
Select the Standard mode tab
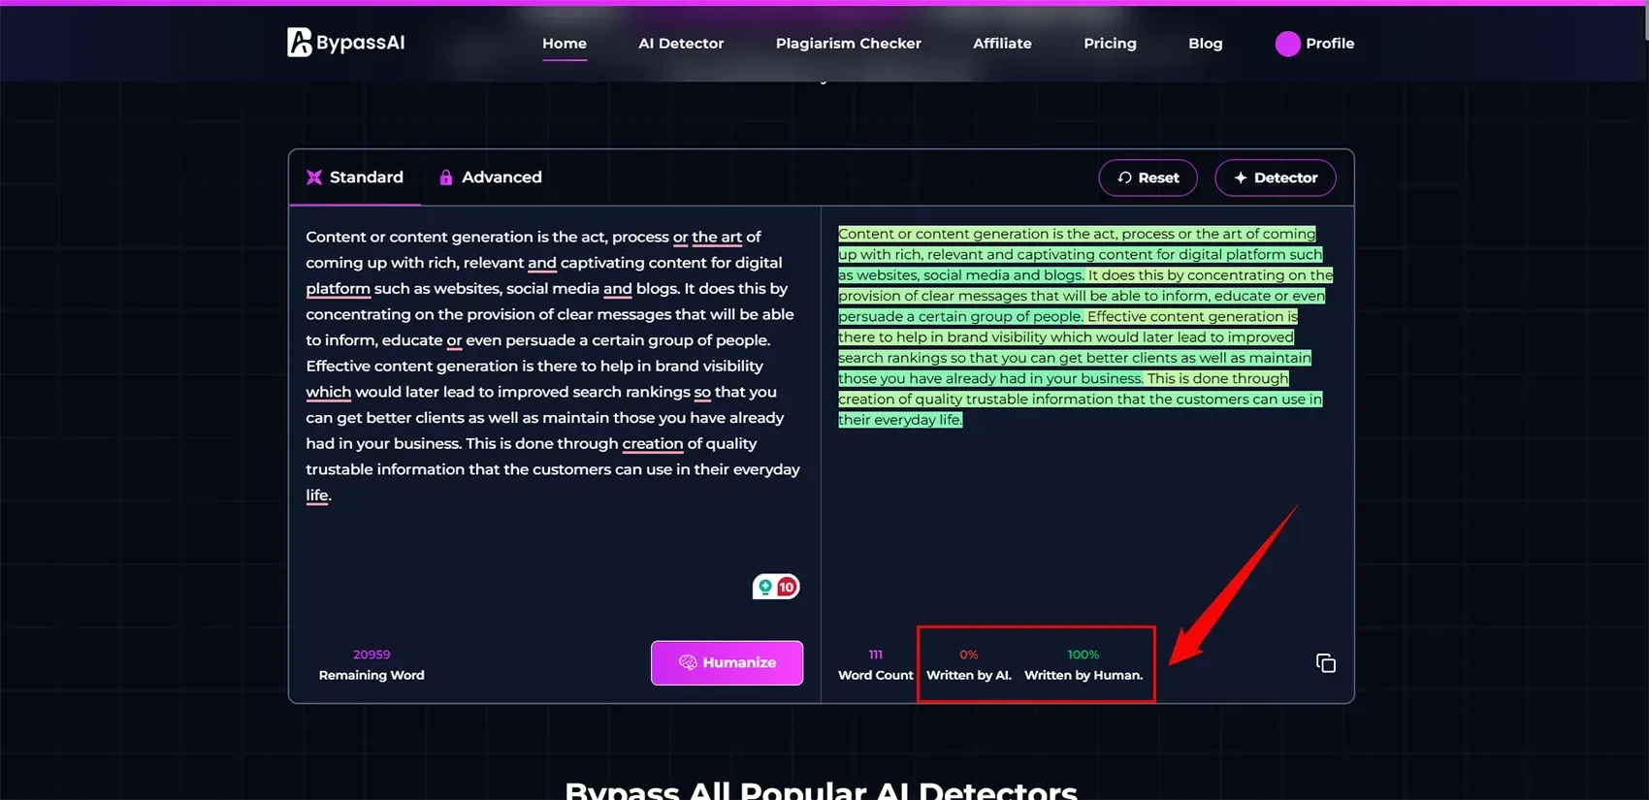[355, 177]
